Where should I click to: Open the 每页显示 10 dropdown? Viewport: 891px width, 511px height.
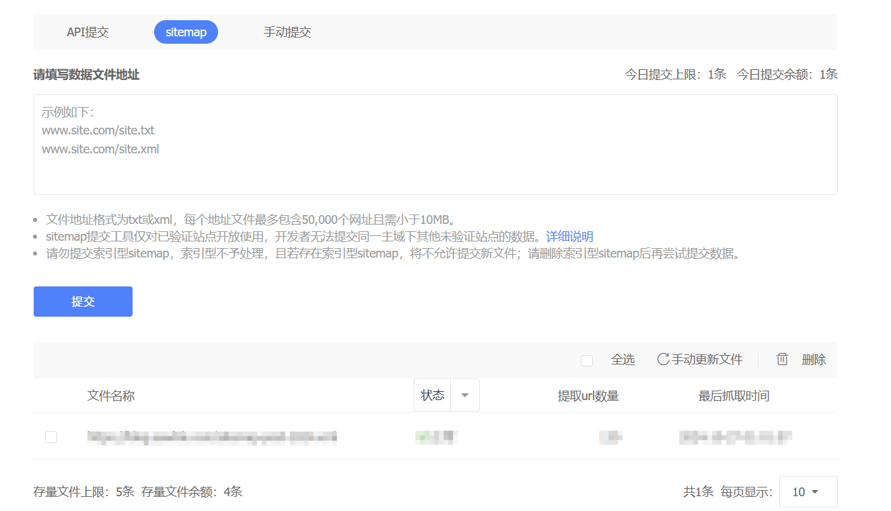pos(808,492)
